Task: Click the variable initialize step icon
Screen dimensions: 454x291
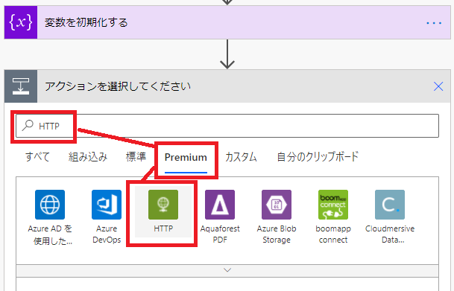Action: point(21,22)
